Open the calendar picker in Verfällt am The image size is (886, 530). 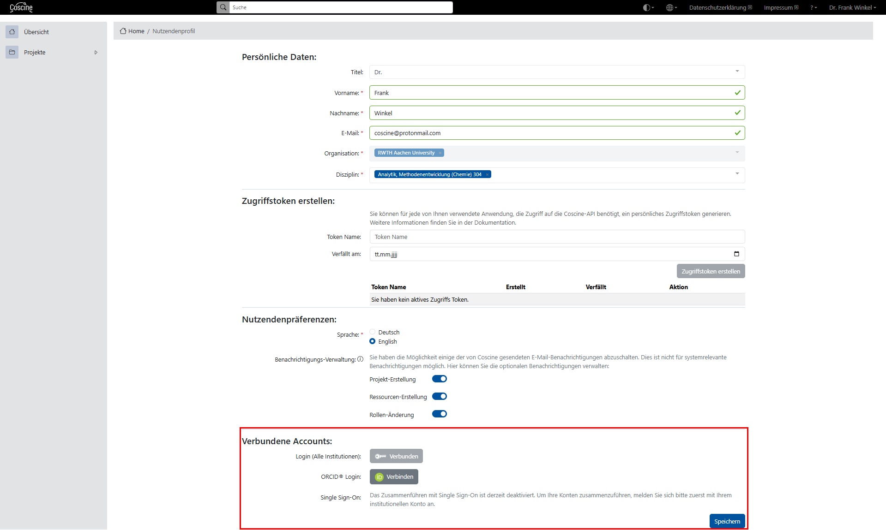point(736,254)
